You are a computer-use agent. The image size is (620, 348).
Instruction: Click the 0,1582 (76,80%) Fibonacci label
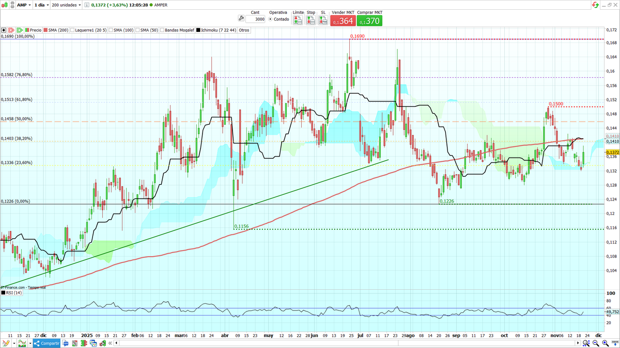pos(17,75)
